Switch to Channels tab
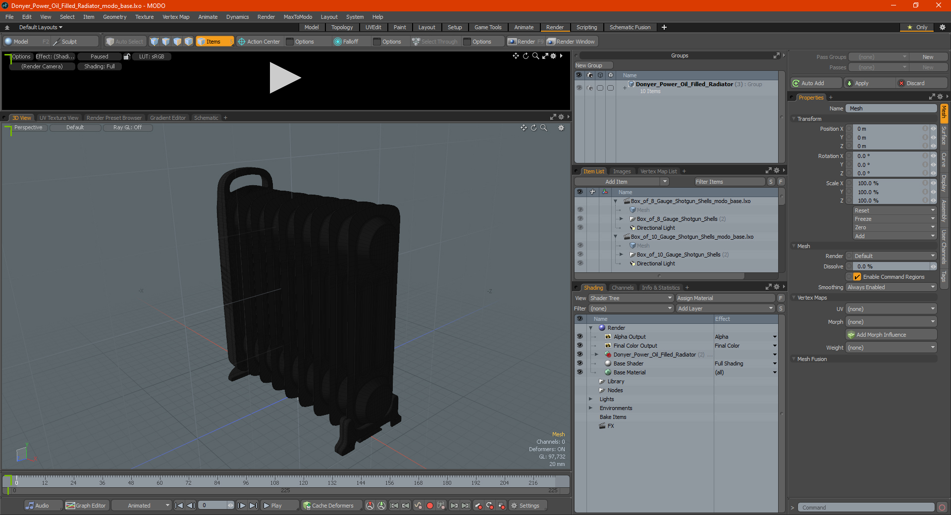This screenshot has width=951, height=515. pos(623,288)
